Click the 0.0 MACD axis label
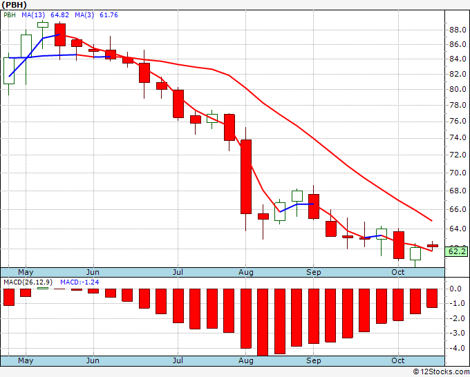This screenshot has width=470, height=377. click(x=455, y=289)
